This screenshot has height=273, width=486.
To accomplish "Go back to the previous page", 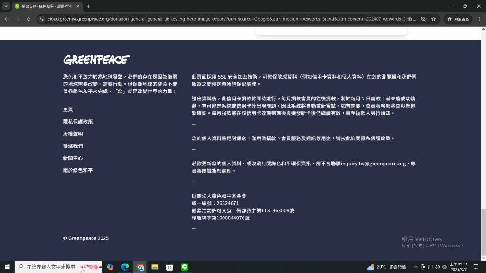I will click(7, 19).
